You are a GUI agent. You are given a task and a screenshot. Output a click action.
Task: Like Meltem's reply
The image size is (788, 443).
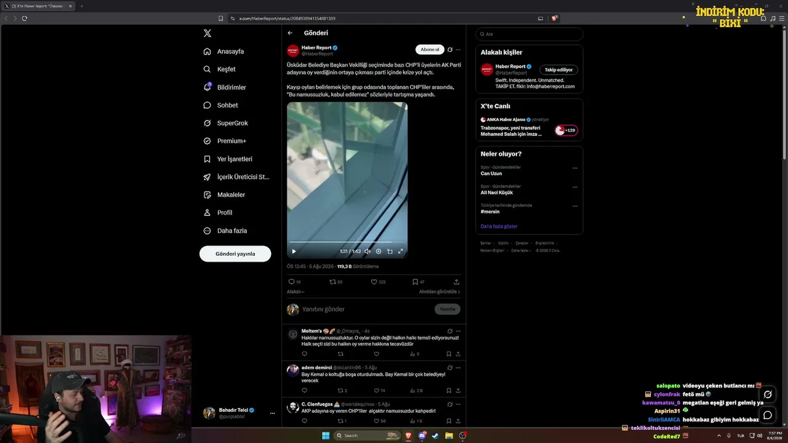click(377, 354)
